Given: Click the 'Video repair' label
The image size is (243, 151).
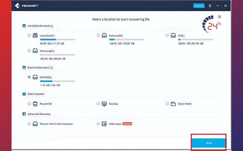Looking at the screenshot, I should click(x=115, y=124).
